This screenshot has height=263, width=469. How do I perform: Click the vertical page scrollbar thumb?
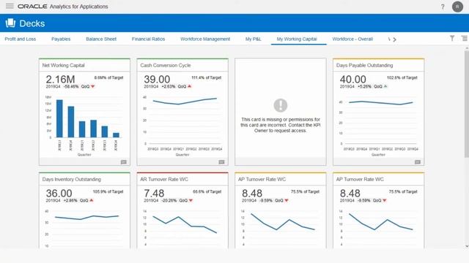coord(467,104)
